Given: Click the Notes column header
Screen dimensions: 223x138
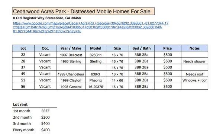Looking at the screenshot, I should [x=194, y=48].
